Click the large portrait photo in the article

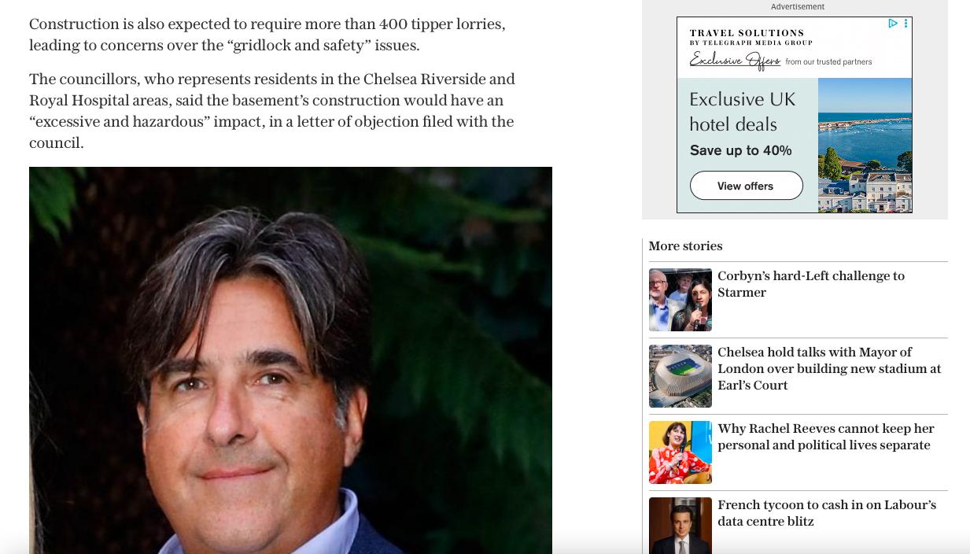point(290,360)
